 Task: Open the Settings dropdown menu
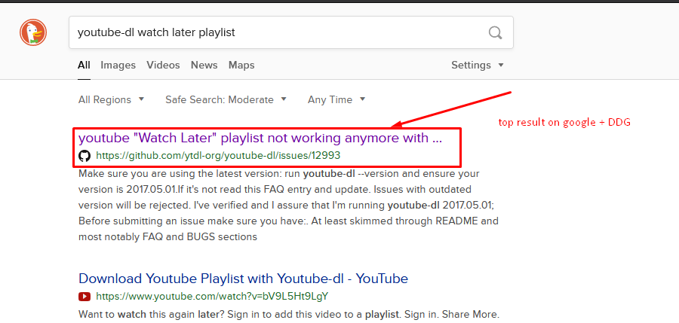coord(478,66)
